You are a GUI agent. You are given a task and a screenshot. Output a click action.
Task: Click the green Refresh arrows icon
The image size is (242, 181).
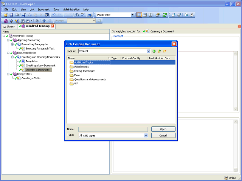165,15
